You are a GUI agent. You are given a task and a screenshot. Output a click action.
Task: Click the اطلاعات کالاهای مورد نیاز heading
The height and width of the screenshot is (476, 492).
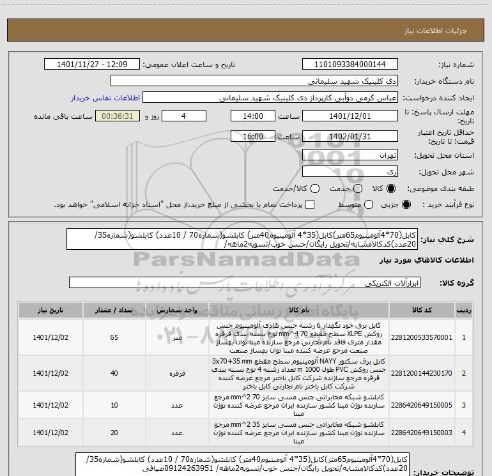pyautogui.click(x=426, y=260)
